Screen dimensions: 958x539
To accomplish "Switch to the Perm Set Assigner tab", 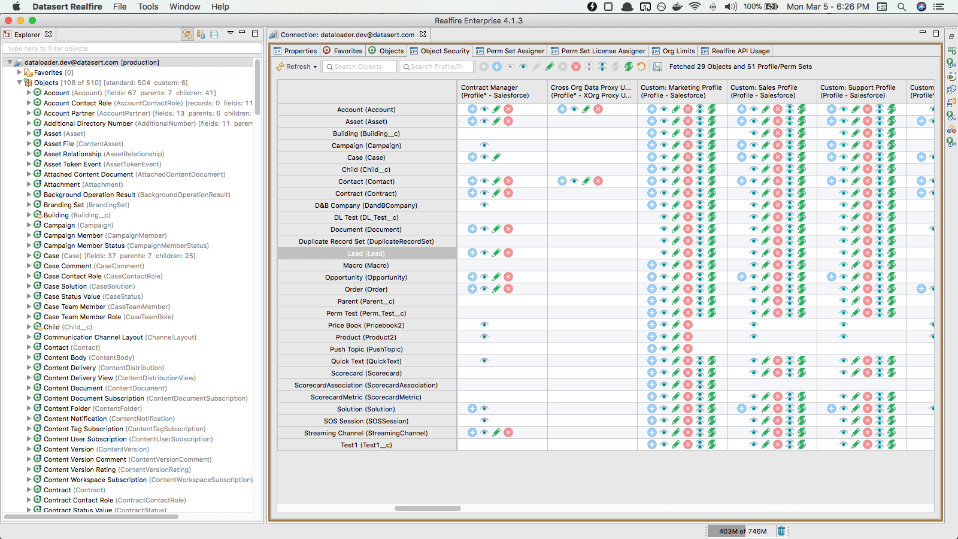I will 510,51.
